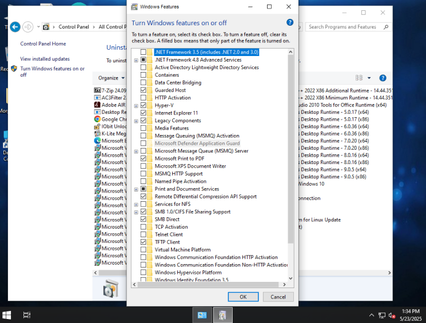Click the search magnifier icon in Control Panel
Viewport: 426px width, 323px height.
pos(386,27)
